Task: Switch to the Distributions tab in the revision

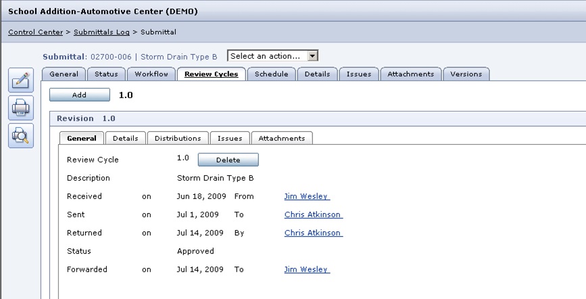Action: click(178, 139)
